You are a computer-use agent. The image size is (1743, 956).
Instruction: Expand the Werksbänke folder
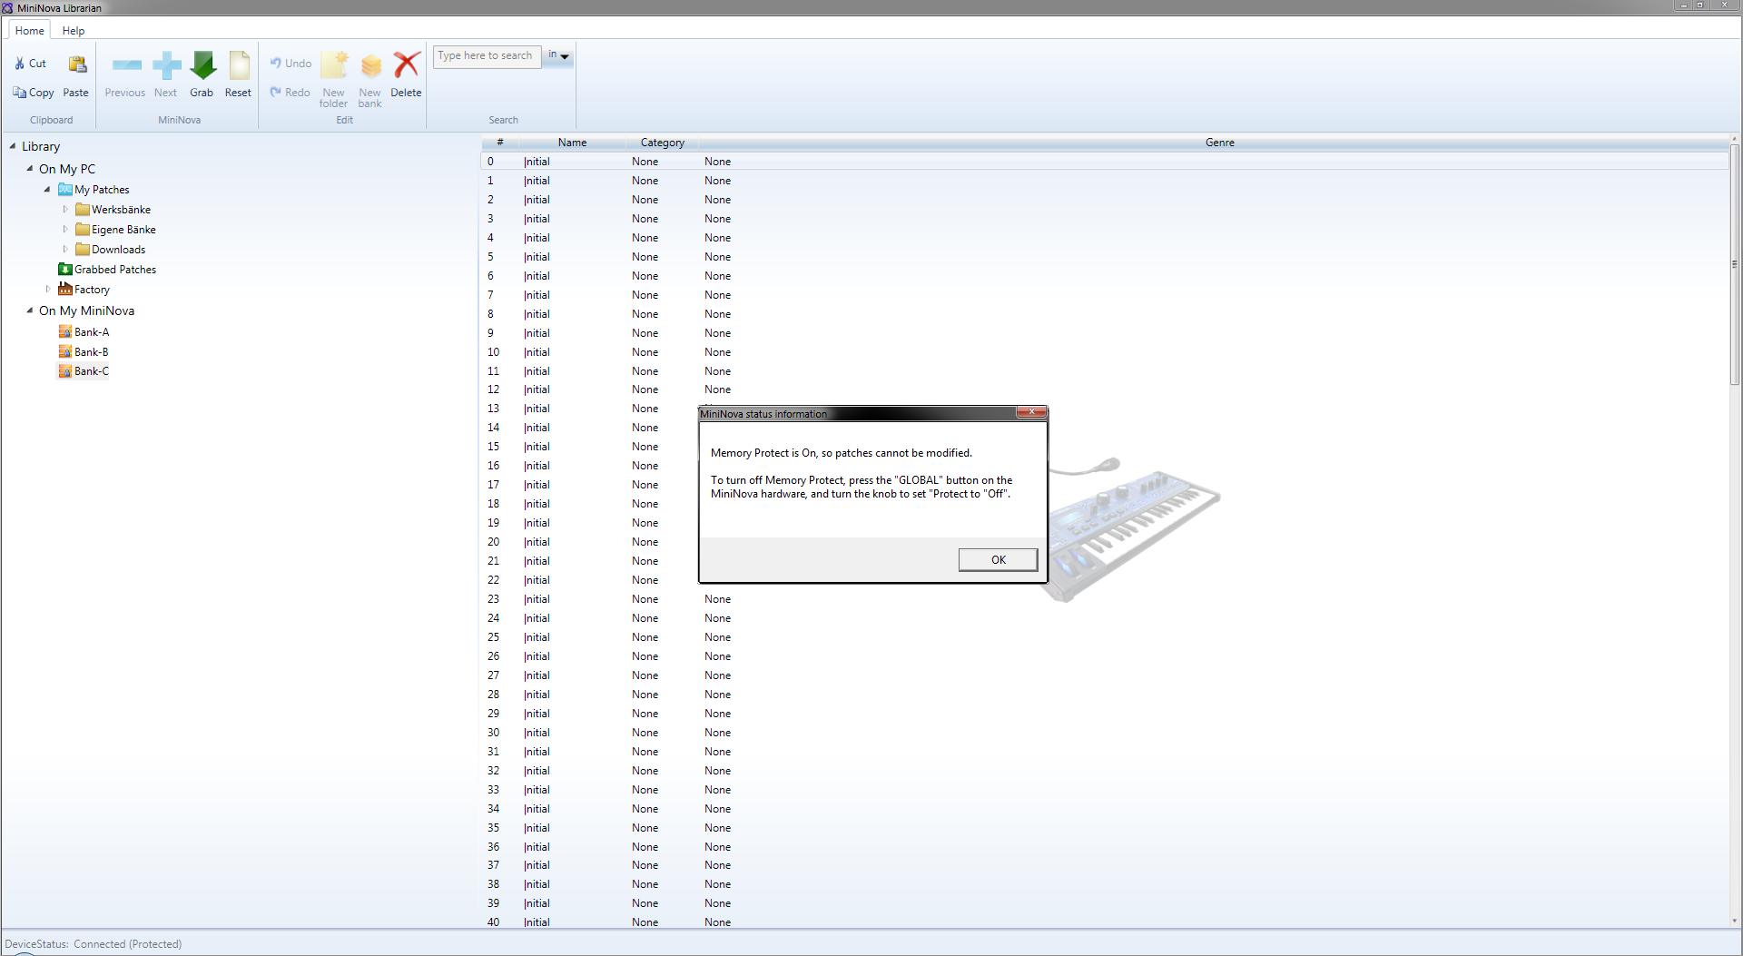pyautogui.click(x=65, y=210)
